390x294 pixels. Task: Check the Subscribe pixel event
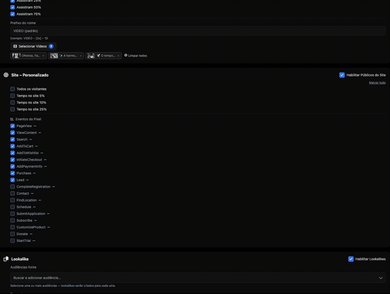(x=12, y=220)
